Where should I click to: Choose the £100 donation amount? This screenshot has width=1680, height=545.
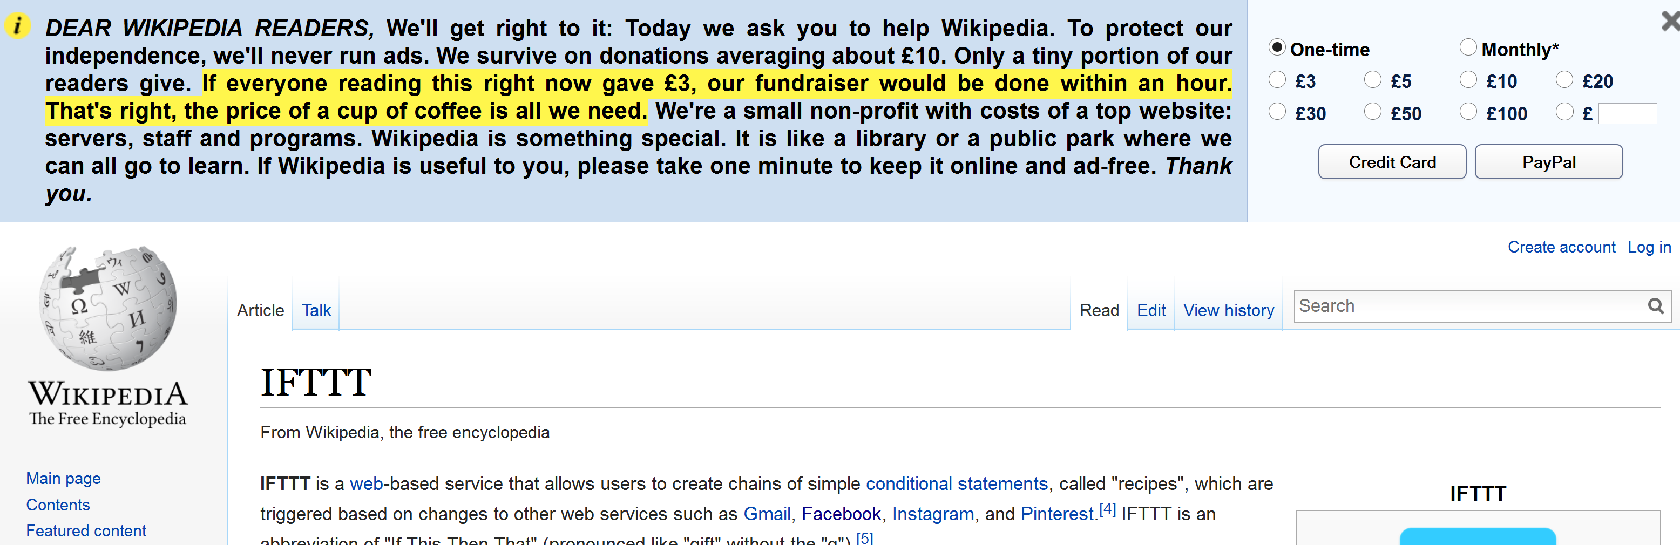point(1468,112)
